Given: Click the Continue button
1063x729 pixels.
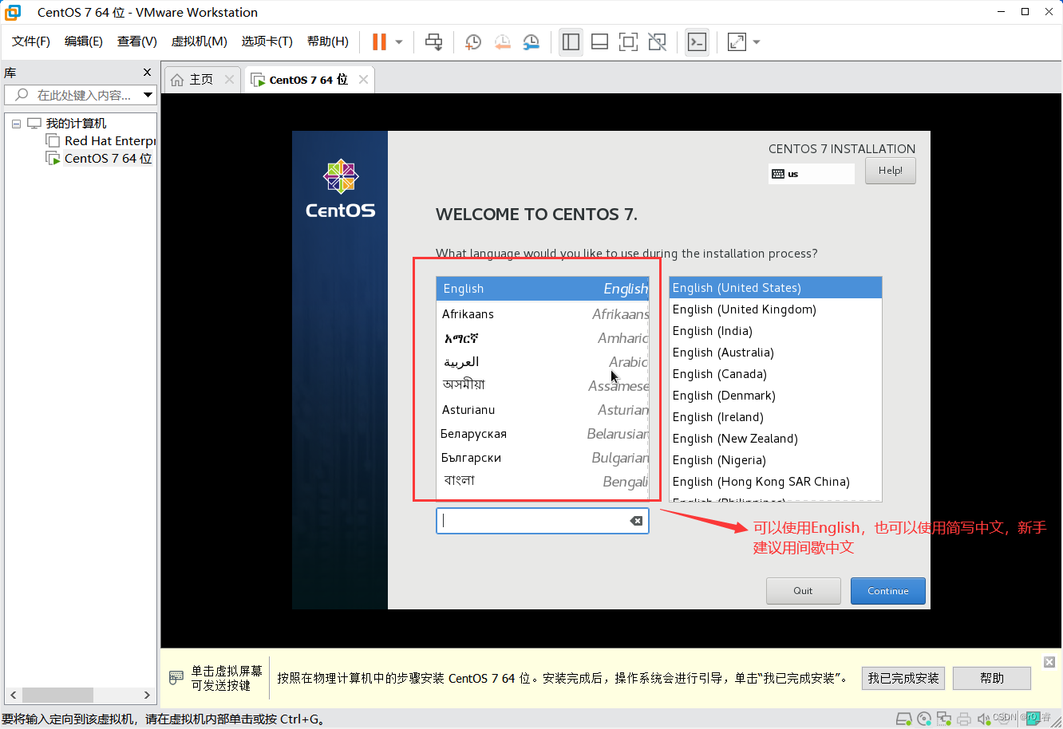Looking at the screenshot, I should 888,591.
